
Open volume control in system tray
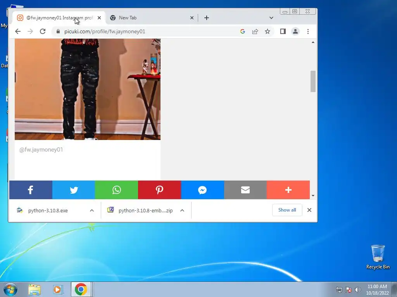coord(357,290)
